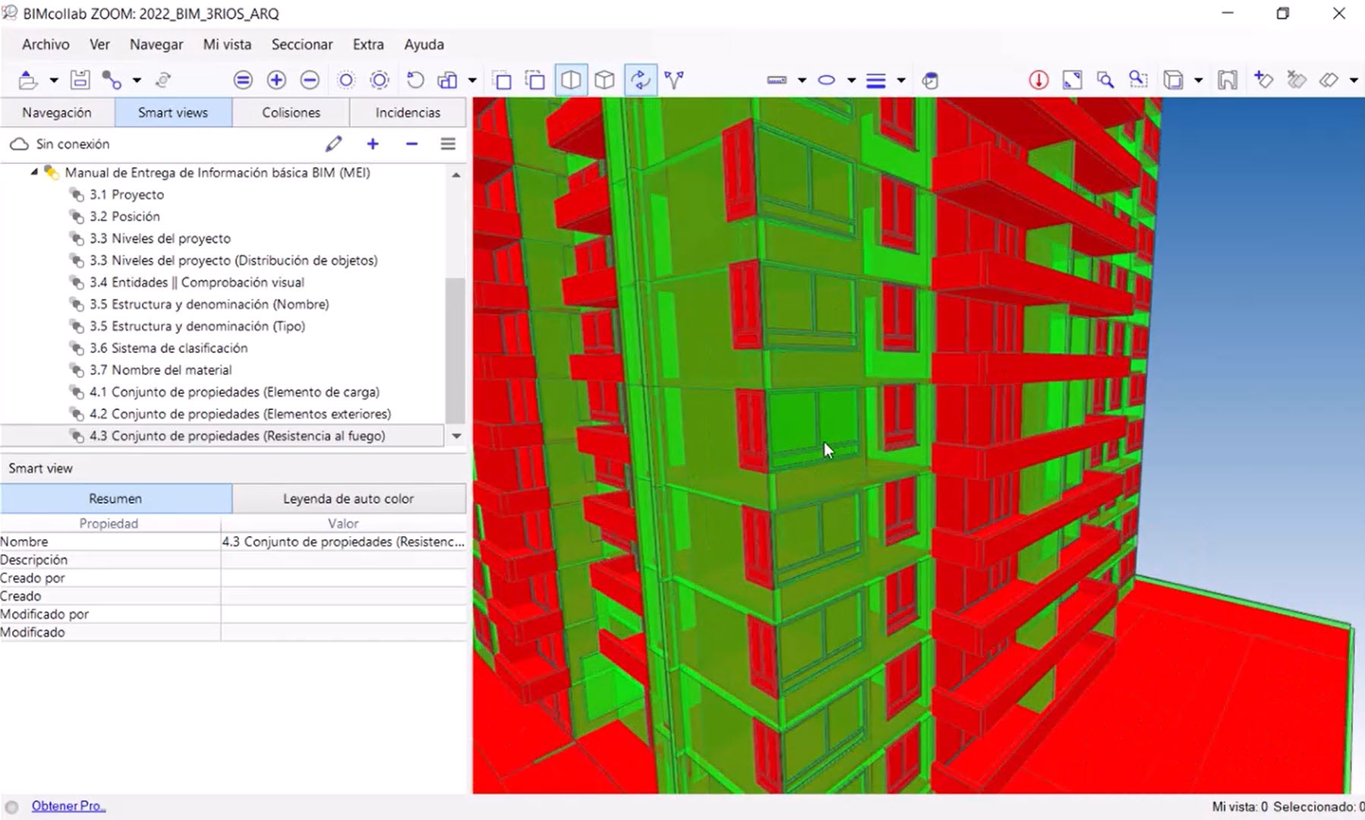Click the minus-in-circle hide icon
Viewport: 1365px width, 820px height.
point(310,80)
